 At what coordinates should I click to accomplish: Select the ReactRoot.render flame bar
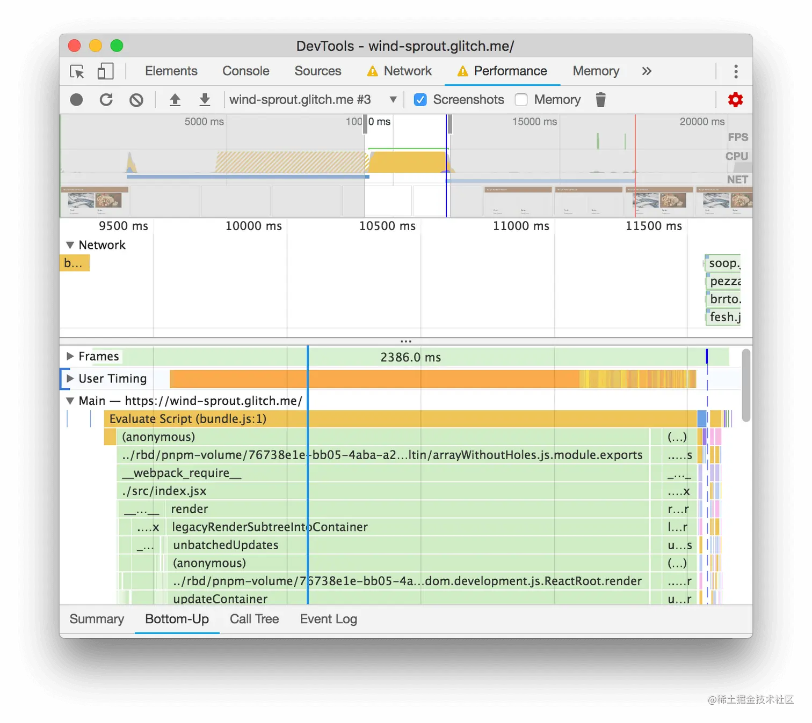[x=408, y=581]
